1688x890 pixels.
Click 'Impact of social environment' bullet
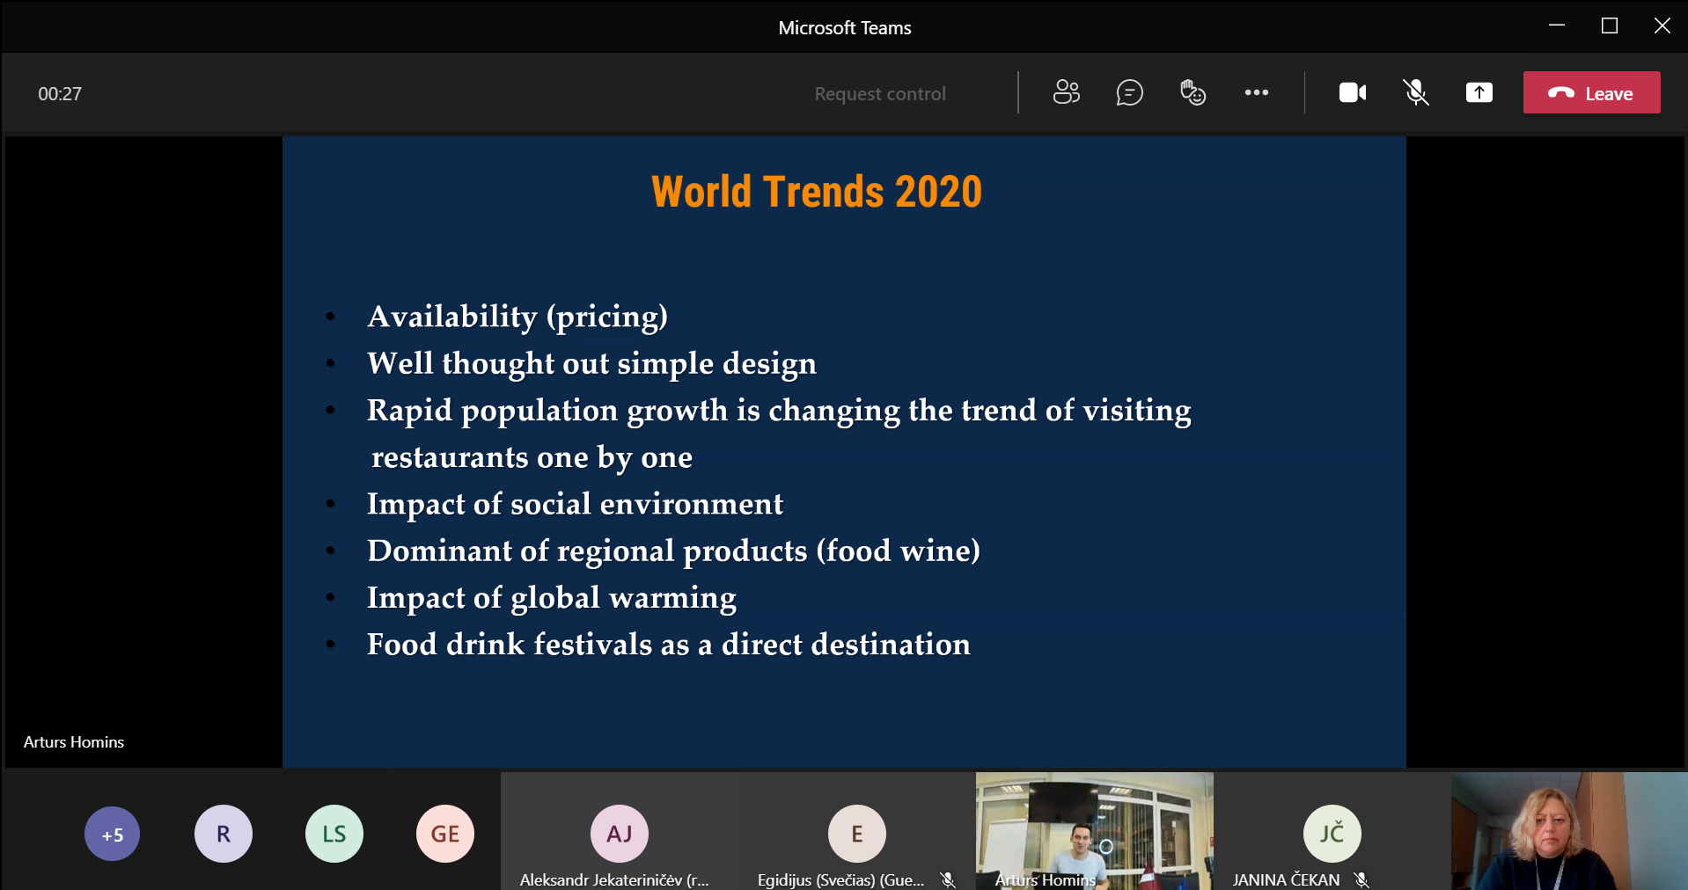[575, 504]
